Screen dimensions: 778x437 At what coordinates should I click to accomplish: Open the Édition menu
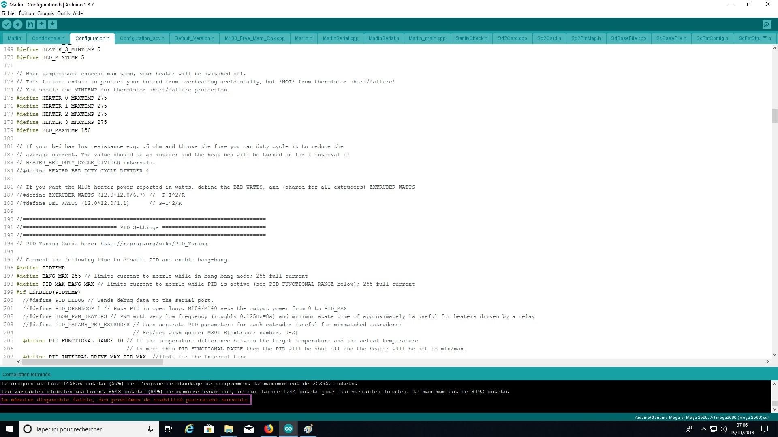point(26,13)
